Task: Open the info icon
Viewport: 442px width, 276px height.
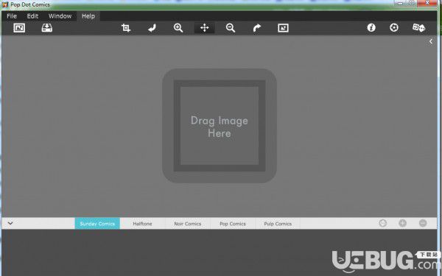Action: coord(371,28)
